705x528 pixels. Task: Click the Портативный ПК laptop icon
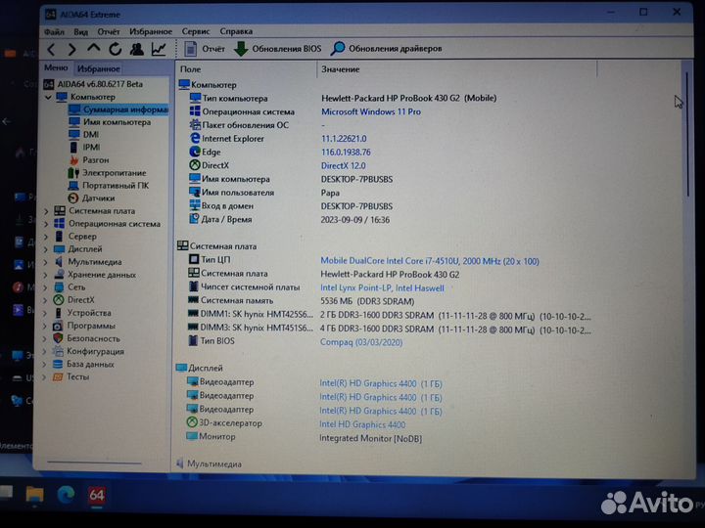coord(73,186)
